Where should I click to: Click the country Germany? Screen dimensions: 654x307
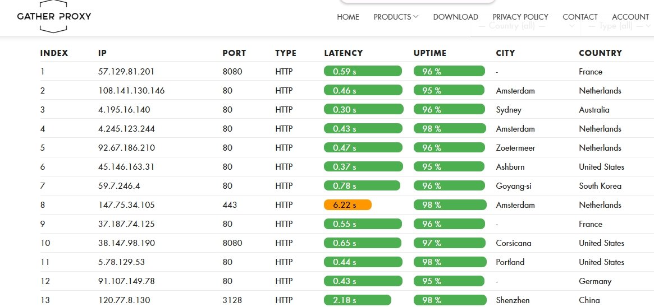tap(595, 282)
